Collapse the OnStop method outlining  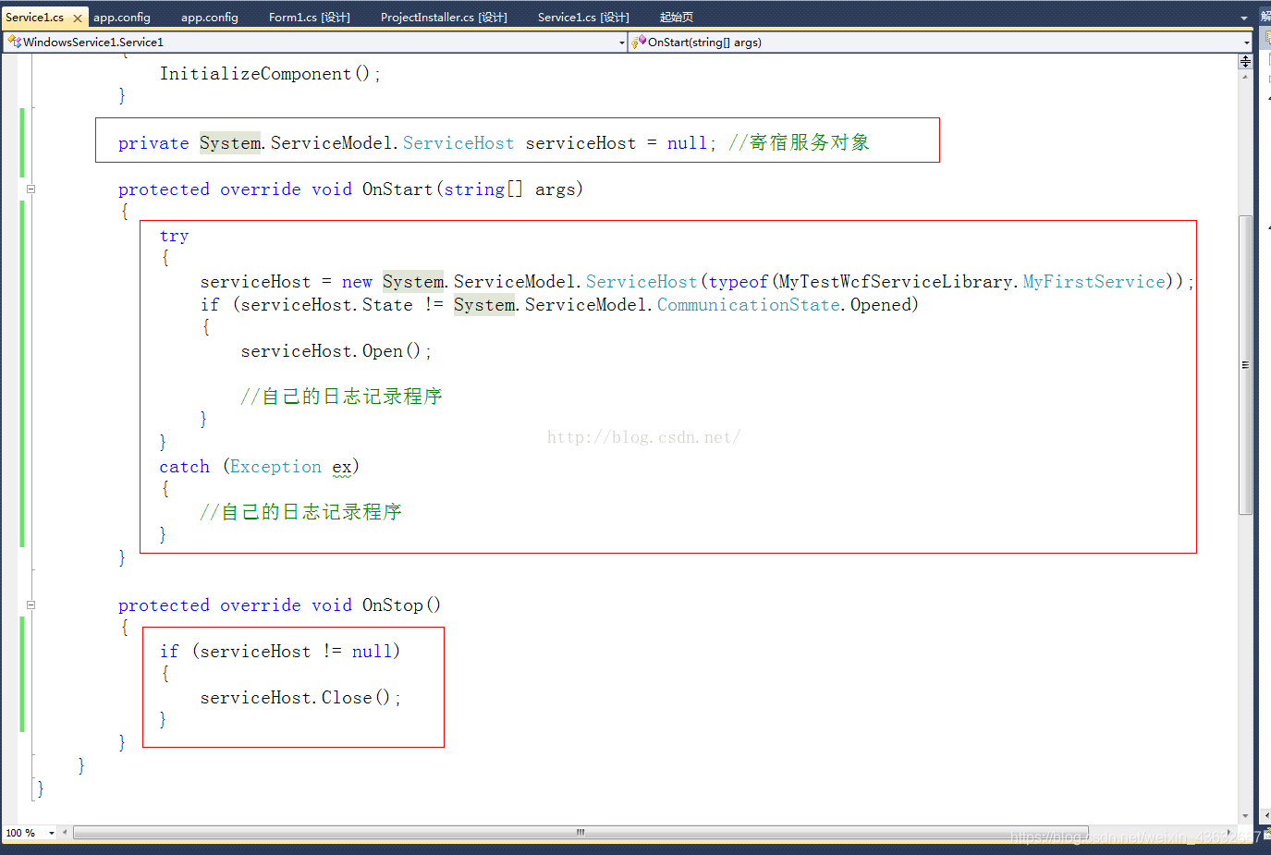pyautogui.click(x=31, y=605)
